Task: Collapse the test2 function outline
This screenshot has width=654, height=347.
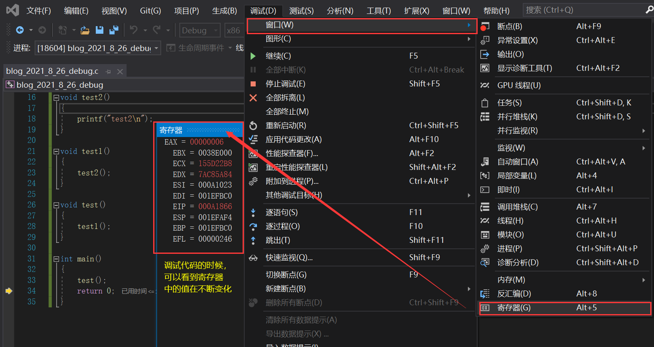Action: [x=56, y=97]
